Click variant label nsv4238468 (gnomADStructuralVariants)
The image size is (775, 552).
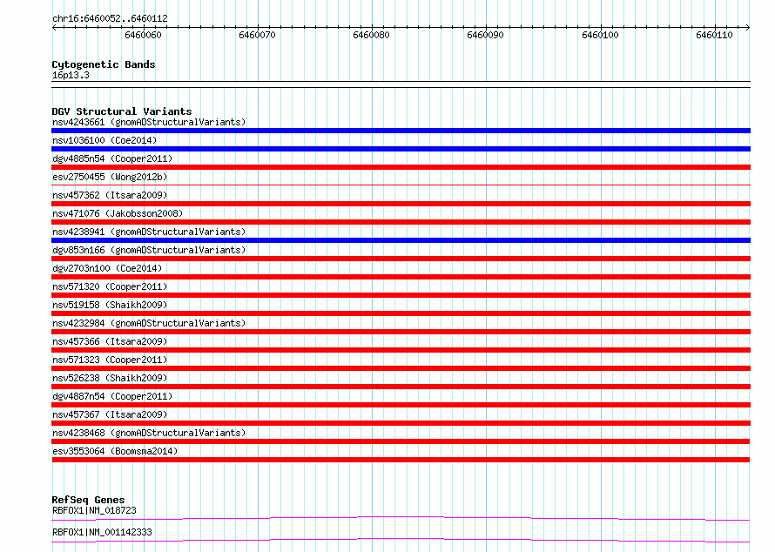[x=149, y=433]
